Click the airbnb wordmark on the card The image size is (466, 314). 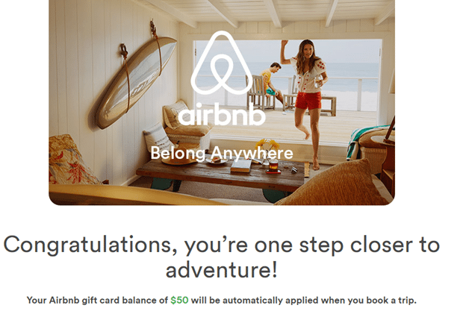pyautogui.click(x=222, y=114)
